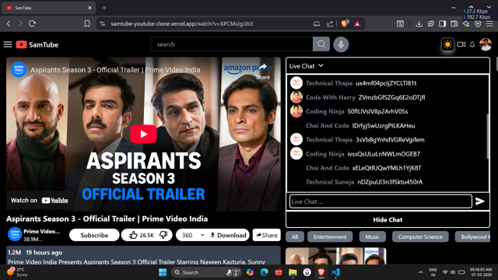Open the share page icon in address bar
The width and height of the screenshot is (498, 280).
(330, 23)
